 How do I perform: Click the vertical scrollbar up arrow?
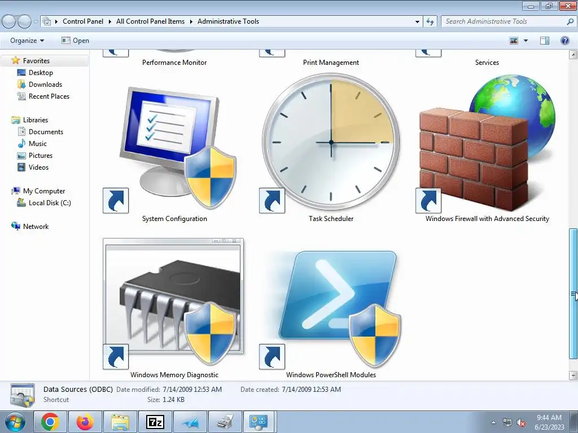click(x=573, y=55)
